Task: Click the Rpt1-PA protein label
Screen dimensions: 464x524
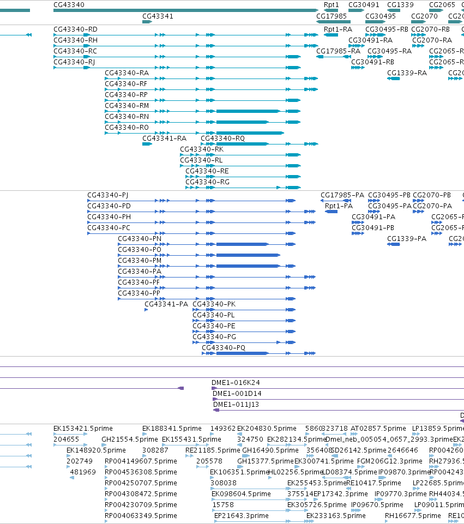Action: (339, 206)
